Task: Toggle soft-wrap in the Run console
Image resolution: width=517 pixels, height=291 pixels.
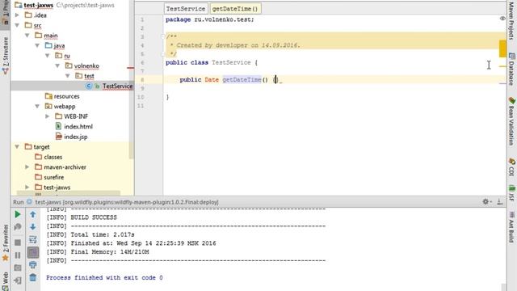Action: (33, 239)
